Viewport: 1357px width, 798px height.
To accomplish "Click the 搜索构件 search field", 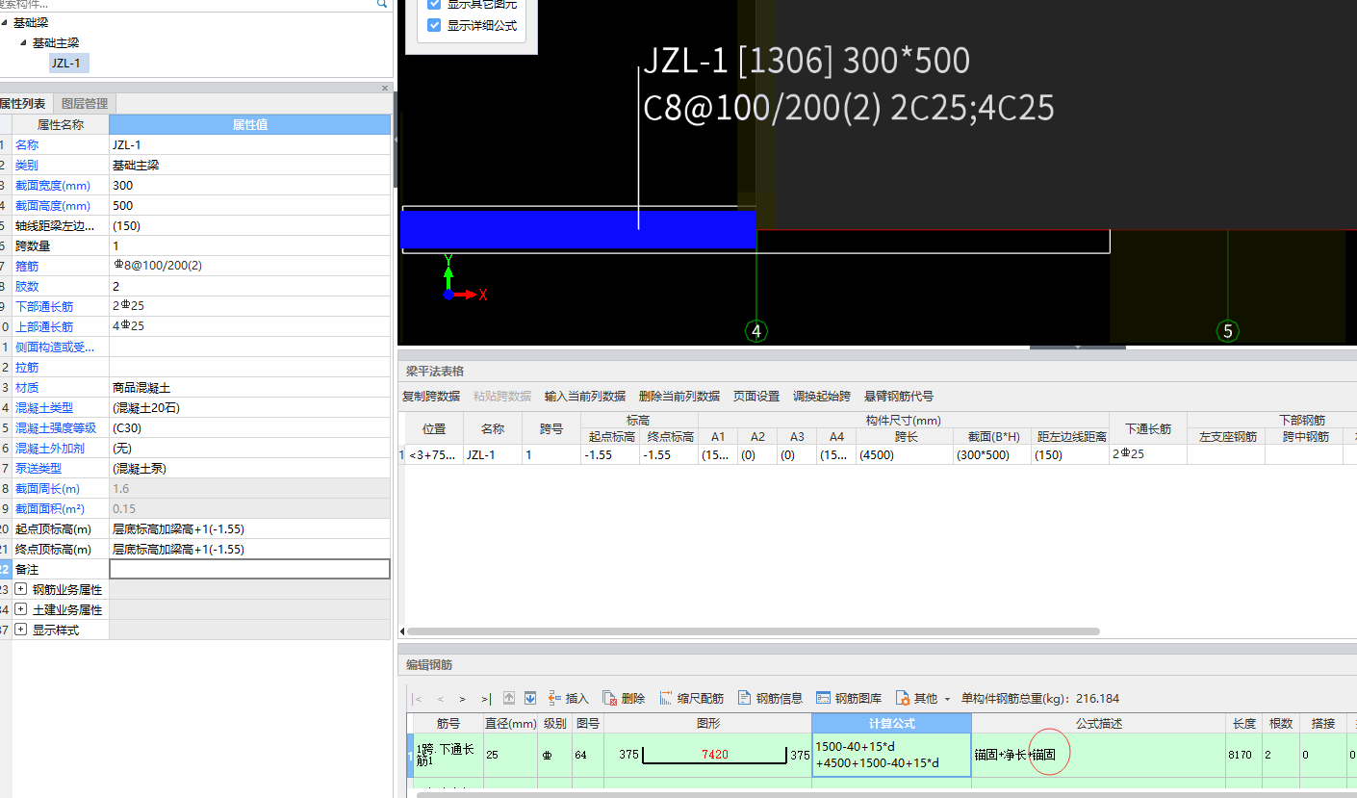I will click(x=188, y=4).
